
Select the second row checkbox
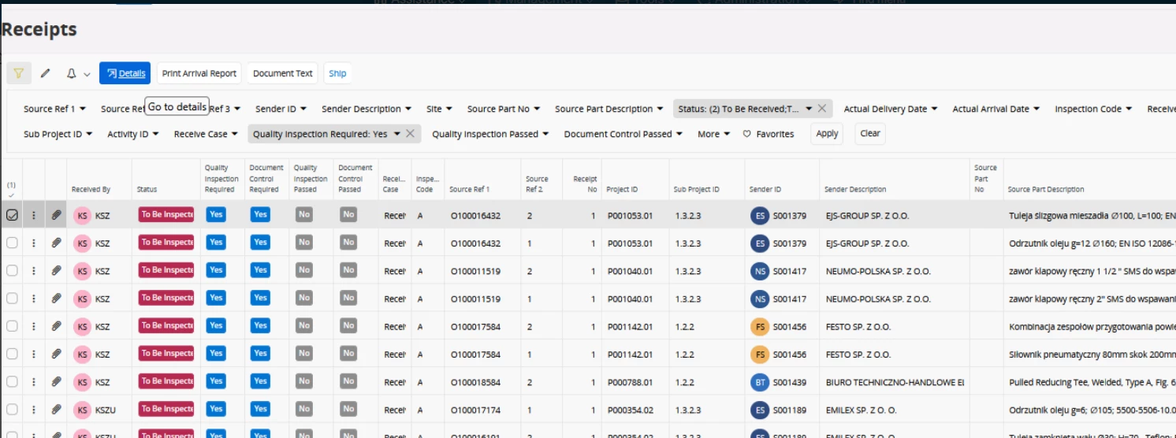[12, 243]
